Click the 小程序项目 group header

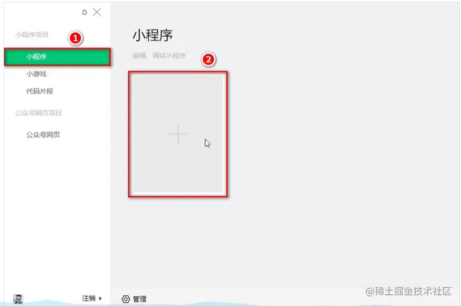[32, 35]
